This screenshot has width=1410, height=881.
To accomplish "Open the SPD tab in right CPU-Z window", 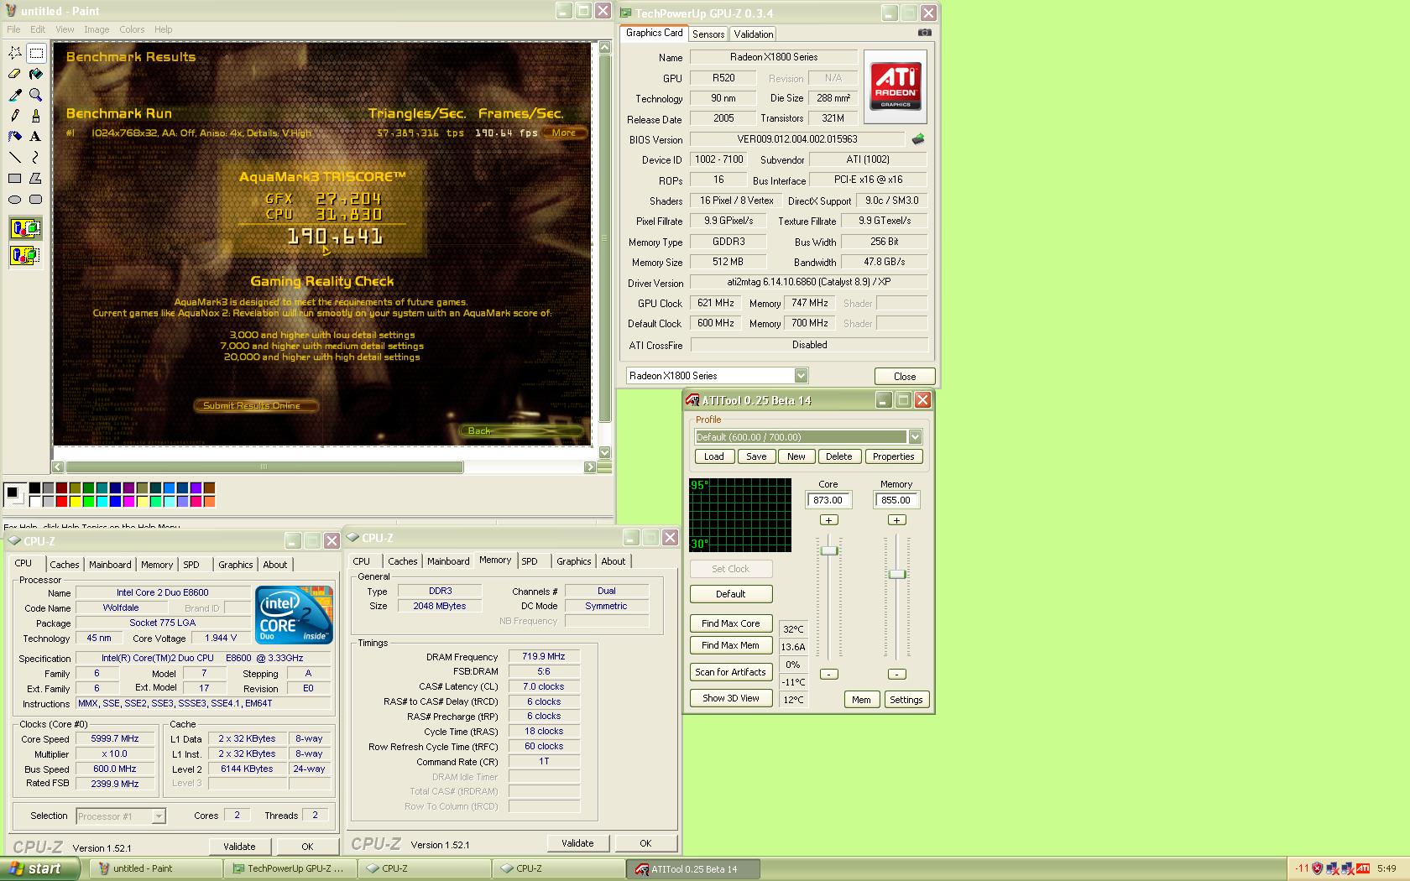I will (530, 561).
